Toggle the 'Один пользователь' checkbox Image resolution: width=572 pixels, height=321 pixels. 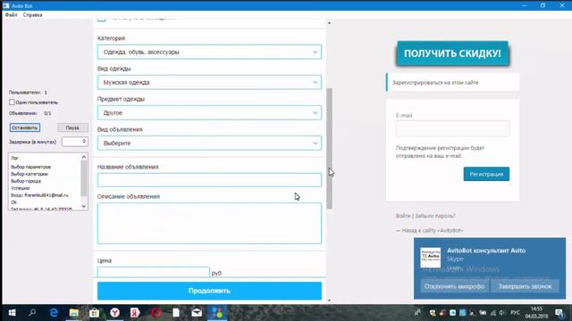coord(12,103)
